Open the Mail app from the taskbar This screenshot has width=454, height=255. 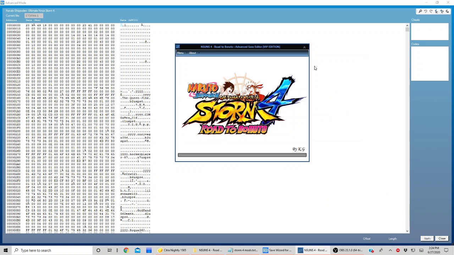[137, 250]
